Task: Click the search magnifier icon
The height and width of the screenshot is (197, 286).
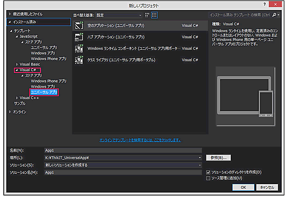Action: click(274, 15)
